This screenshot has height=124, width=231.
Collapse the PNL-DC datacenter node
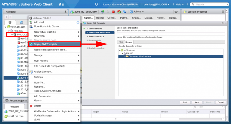(9, 31)
